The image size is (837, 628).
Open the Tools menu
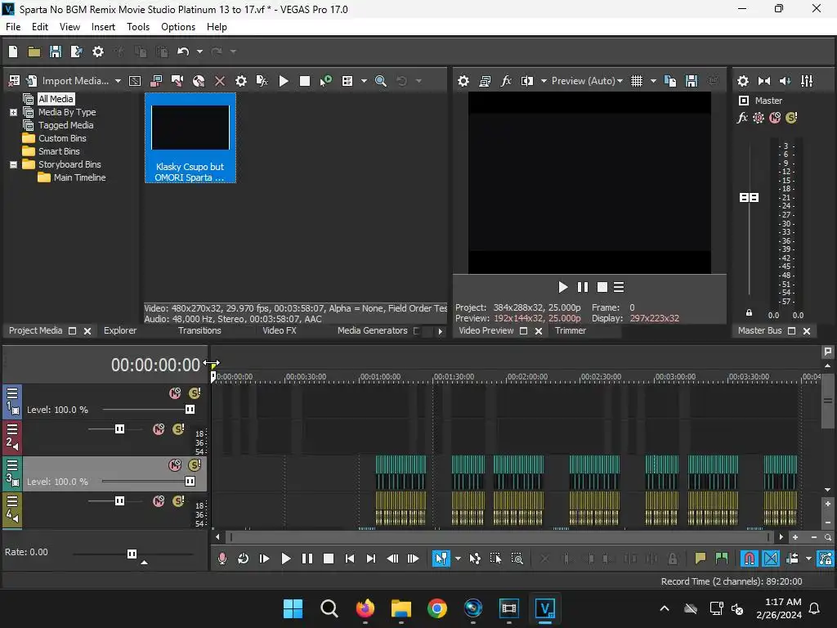coord(137,27)
